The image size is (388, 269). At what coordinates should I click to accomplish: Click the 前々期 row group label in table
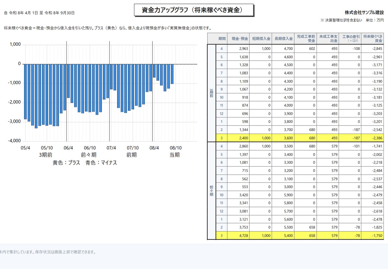pos(211,191)
